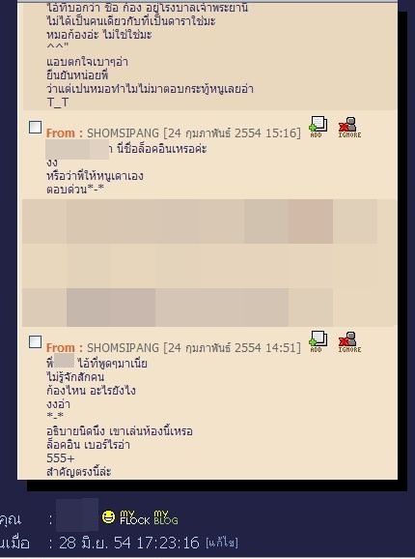This screenshot has width=415, height=559.
Task: Click the 24 กุมภาพันธ์ 2554 15:16 timestamp
Action: coord(232,133)
